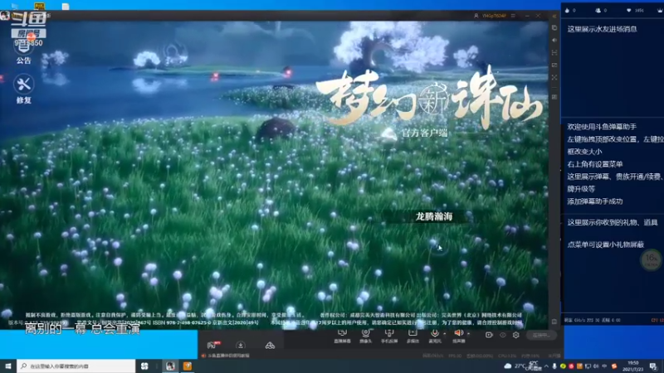This screenshot has height=373, width=664.
Task: Expand the speaker options arrow
Action: (468, 334)
